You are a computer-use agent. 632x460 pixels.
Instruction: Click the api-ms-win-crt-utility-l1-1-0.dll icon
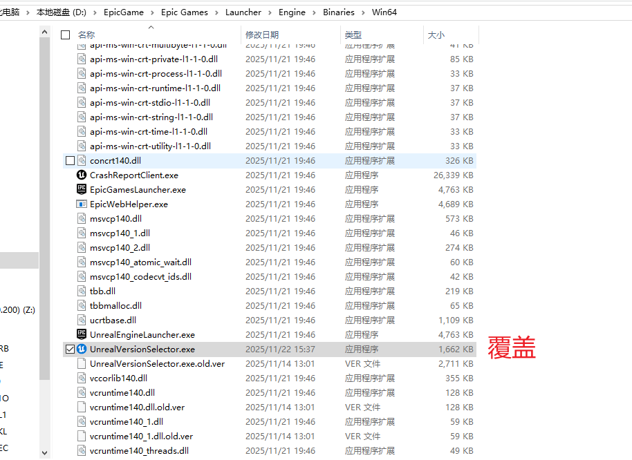point(82,146)
